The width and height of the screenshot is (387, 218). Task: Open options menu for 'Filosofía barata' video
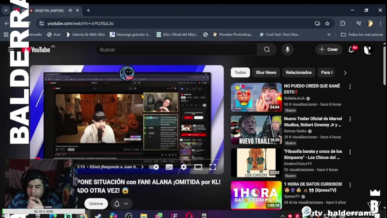coord(350,152)
